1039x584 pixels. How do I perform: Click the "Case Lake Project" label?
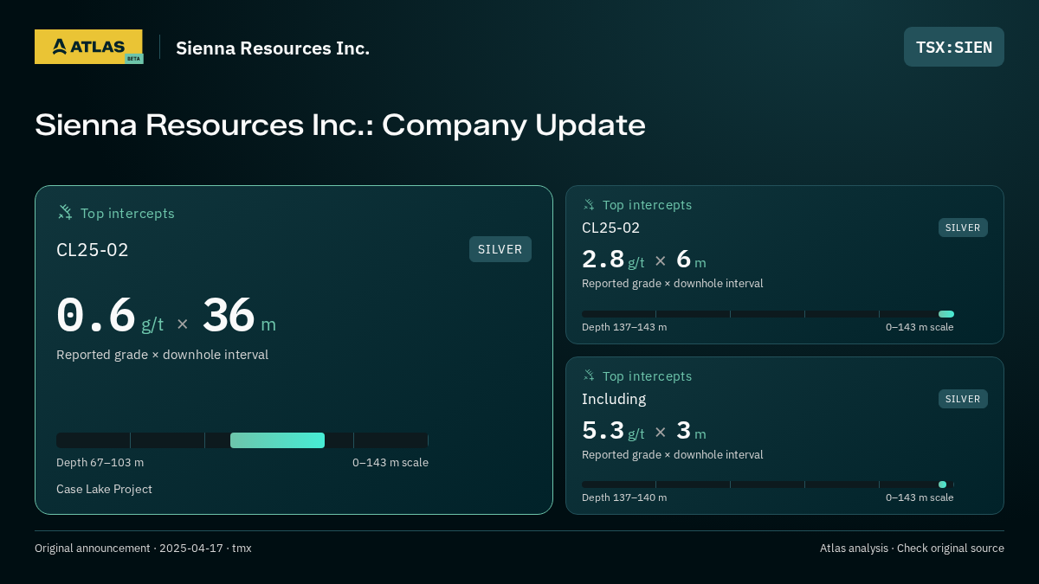[x=104, y=489]
